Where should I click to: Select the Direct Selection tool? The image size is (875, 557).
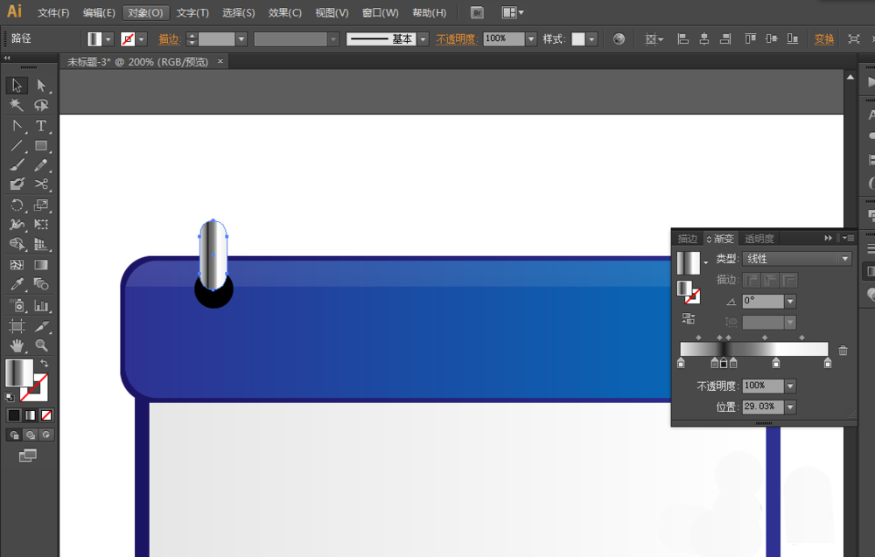pyautogui.click(x=41, y=86)
